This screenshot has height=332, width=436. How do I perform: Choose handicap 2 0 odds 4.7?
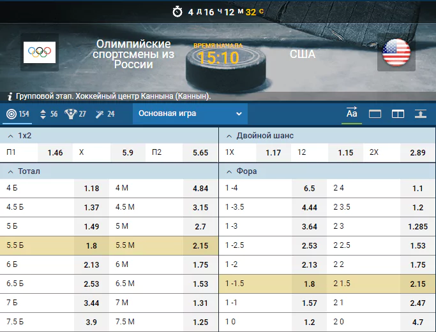pos(417,322)
